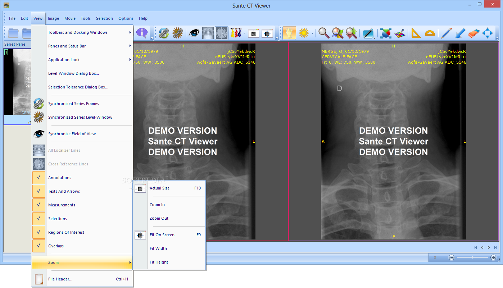Open the Movie menu

[x=70, y=18]
